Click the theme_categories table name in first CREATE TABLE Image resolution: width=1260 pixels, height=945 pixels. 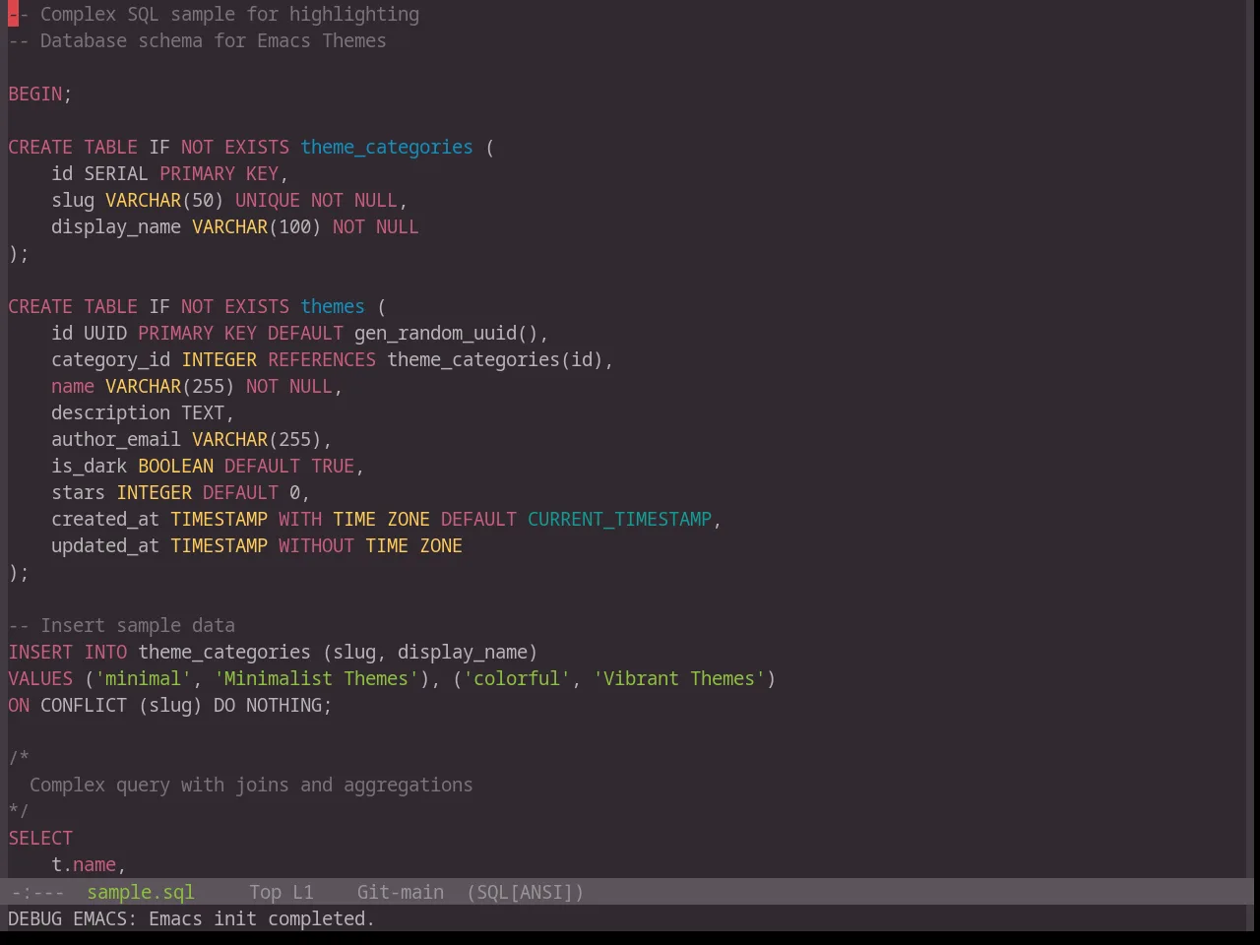coord(387,147)
